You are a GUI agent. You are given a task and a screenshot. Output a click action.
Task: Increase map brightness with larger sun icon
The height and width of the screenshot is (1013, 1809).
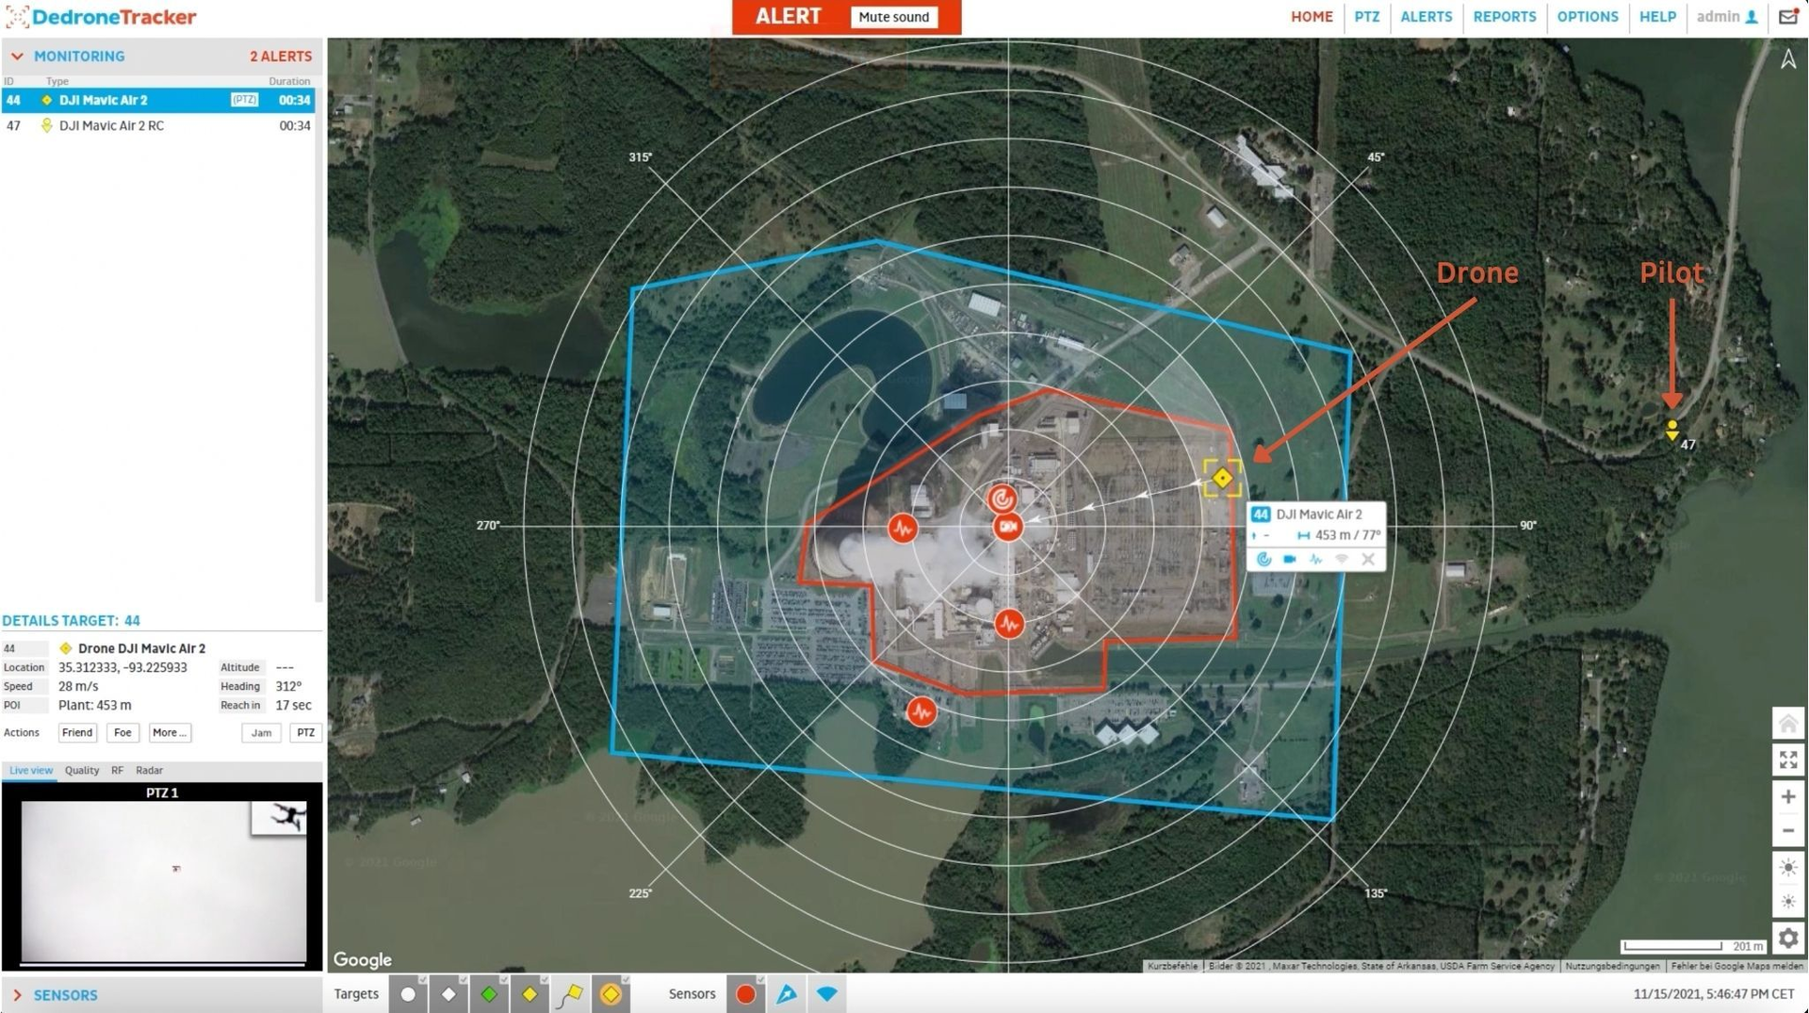point(1787,868)
